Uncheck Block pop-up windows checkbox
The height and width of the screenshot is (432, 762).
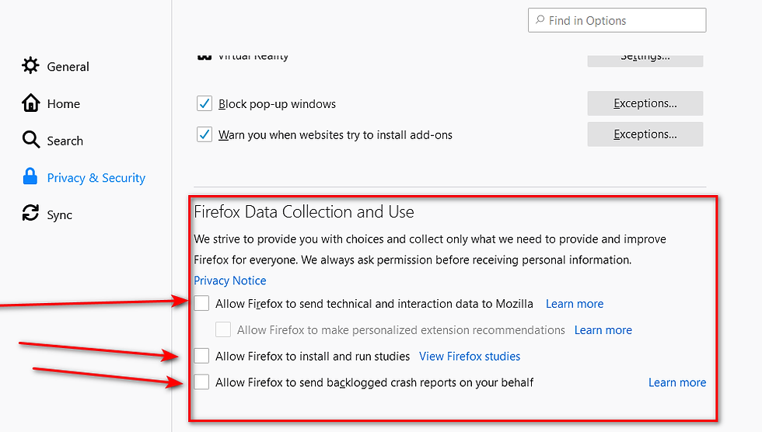pyautogui.click(x=204, y=103)
